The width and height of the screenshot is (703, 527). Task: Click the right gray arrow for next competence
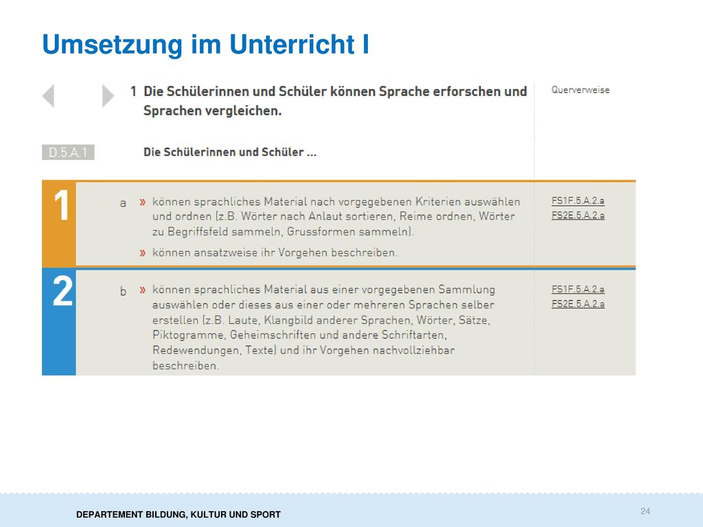108,95
